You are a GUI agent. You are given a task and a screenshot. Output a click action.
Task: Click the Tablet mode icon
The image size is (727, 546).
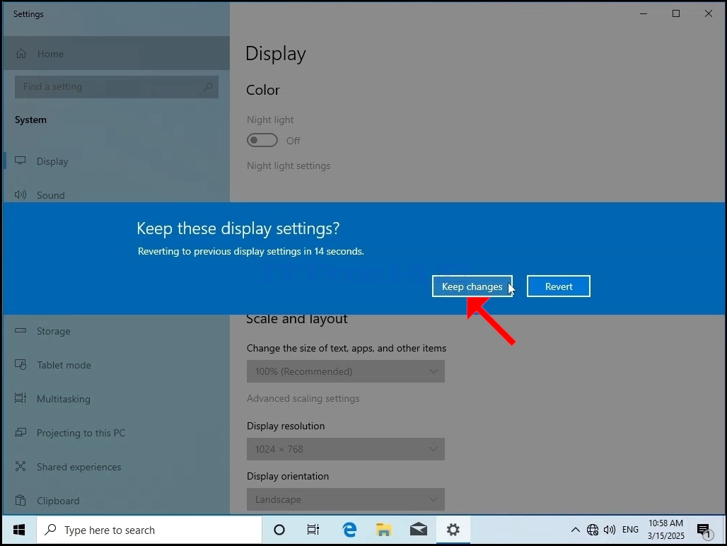(x=21, y=365)
